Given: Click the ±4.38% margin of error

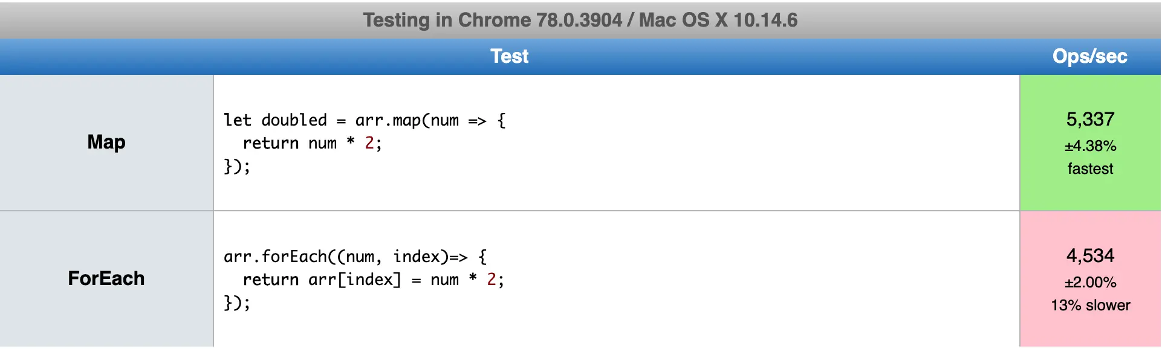Looking at the screenshot, I should [1090, 146].
